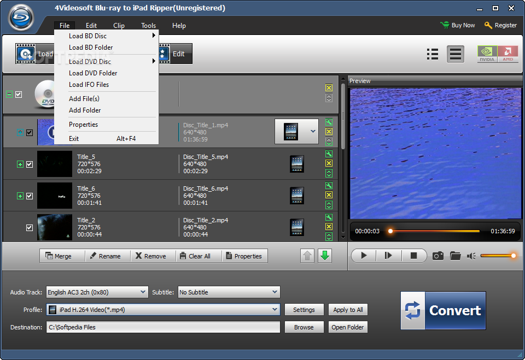Image resolution: width=525 pixels, height=360 pixels.
Task: Uncheck the Title_6 checkbox
Action: pos(30,196)
